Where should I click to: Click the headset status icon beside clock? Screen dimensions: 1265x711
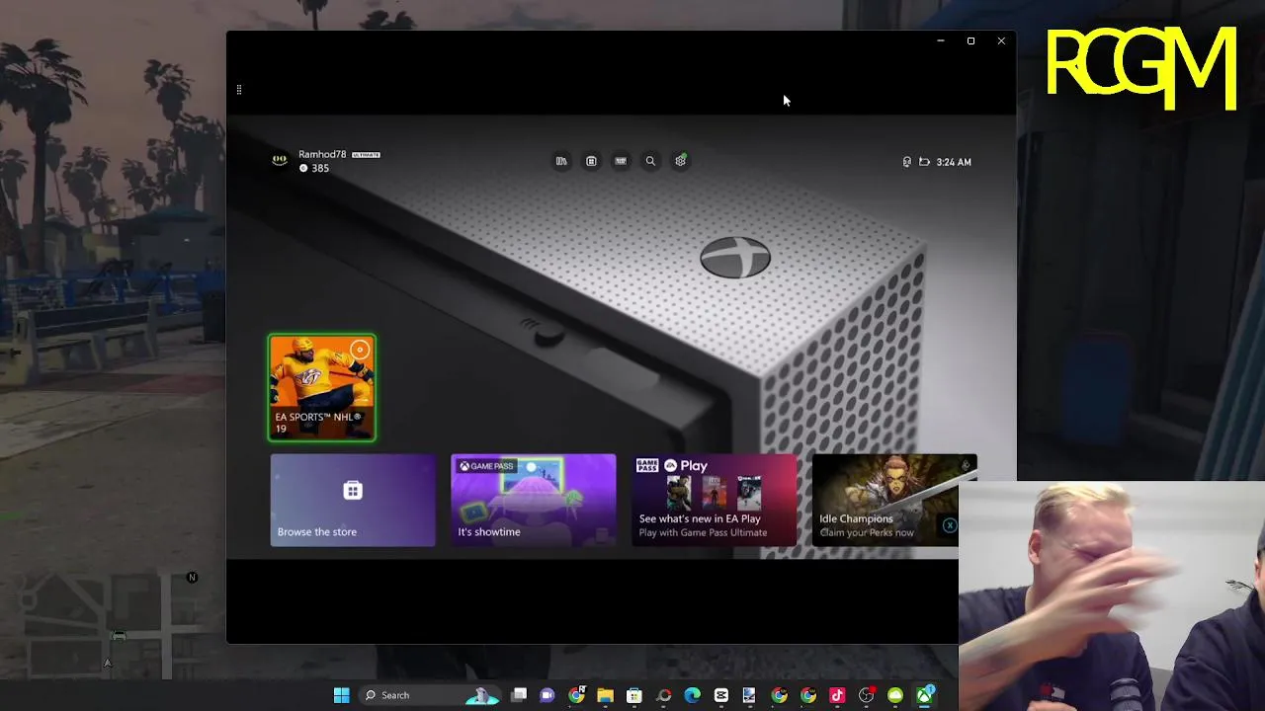[x=906, y=162]
